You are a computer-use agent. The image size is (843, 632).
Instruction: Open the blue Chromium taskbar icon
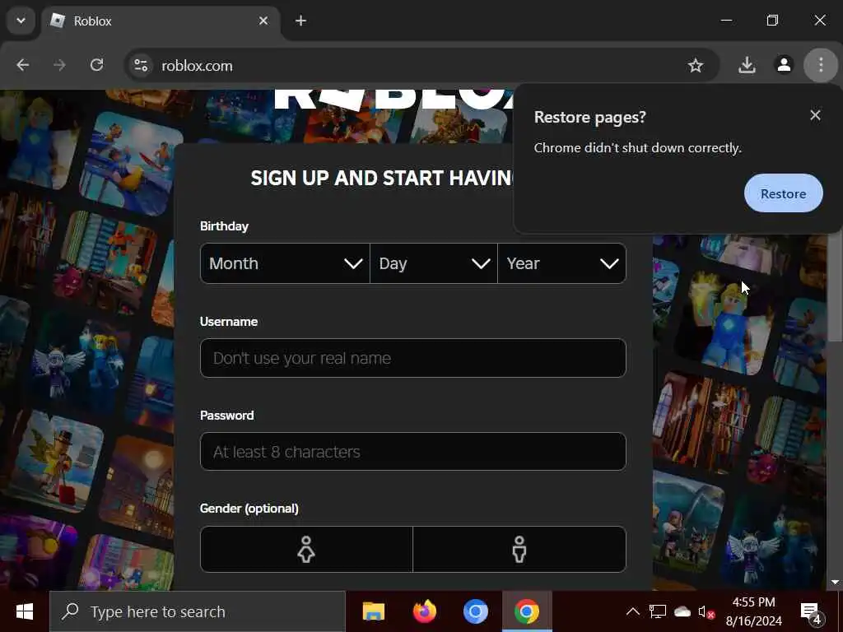[476, 611]
